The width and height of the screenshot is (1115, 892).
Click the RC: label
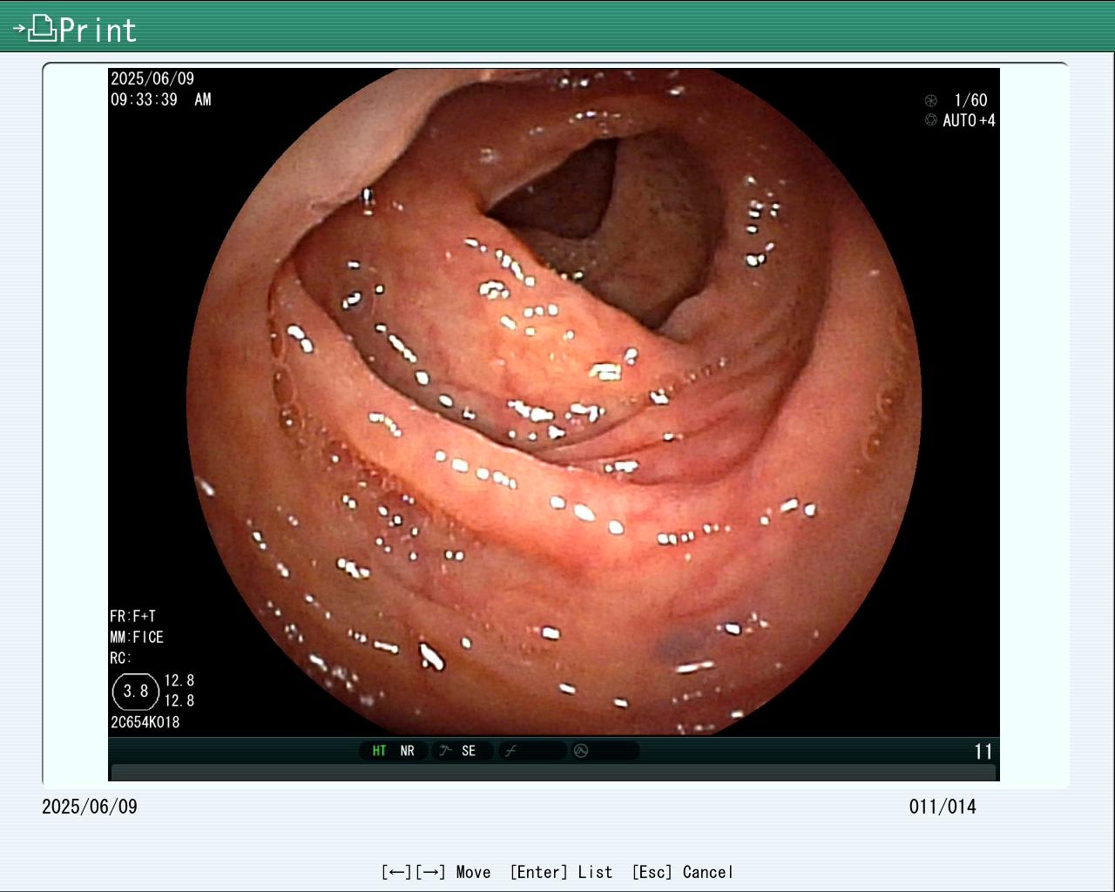(120, 658)
